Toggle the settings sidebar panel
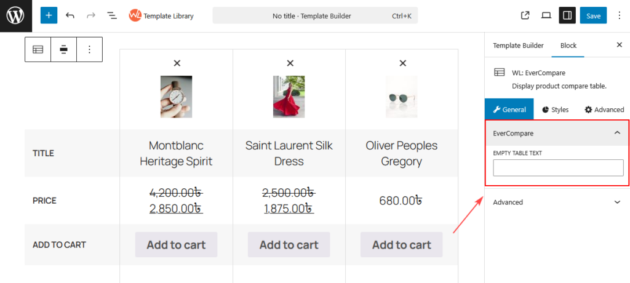 coord(567,15)
